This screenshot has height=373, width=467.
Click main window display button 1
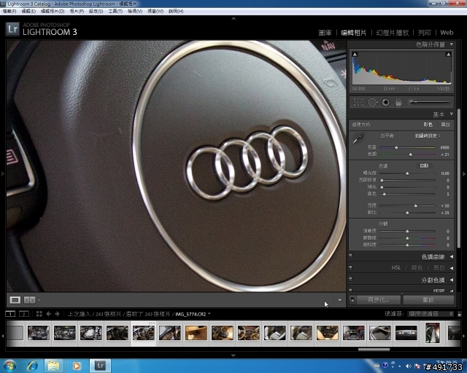(10, 314)
